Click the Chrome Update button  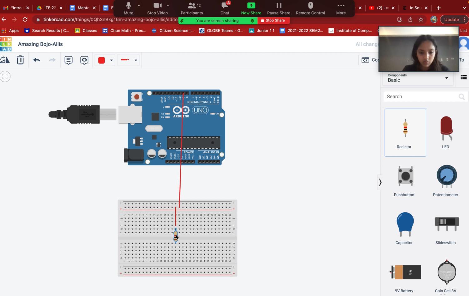tap(454, 19)
